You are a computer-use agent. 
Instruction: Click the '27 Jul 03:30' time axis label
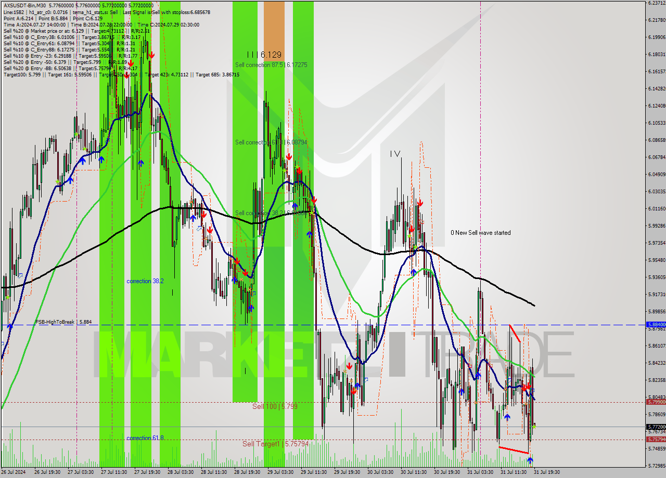pyautogui.click(x=81, y=472)
